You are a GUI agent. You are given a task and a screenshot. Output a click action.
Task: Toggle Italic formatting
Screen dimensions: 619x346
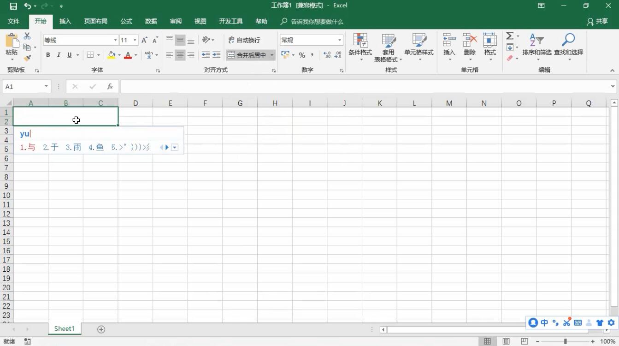(x=59, y=55)
